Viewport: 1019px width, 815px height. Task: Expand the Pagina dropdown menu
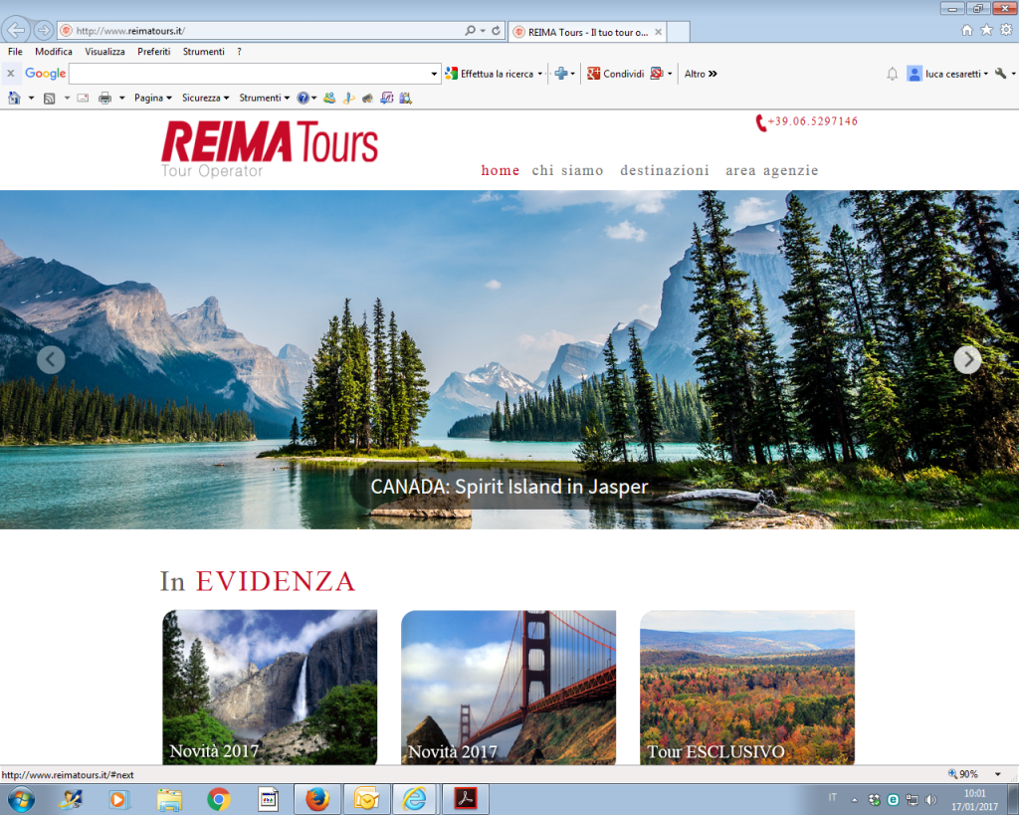click(x=152, y=98)
